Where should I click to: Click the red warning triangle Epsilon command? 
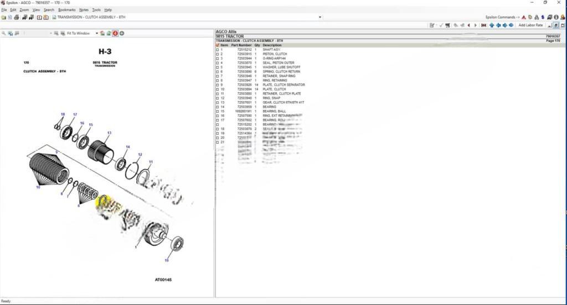[x=523, y=17]
